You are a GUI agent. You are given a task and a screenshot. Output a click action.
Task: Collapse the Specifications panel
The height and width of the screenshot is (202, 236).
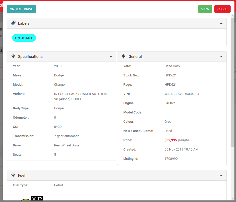[111, 57]
